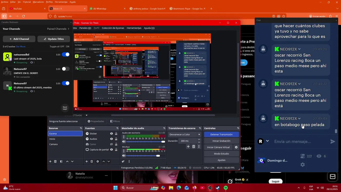Bookmark this page with the star icon
Screen dimensions: 341x192
point(284,16)
